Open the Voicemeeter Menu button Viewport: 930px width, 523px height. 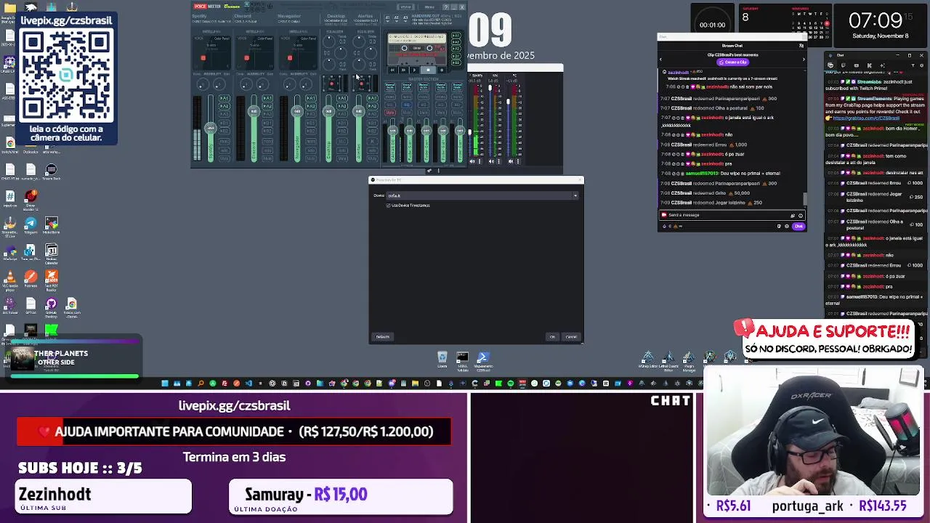[429, 7]
